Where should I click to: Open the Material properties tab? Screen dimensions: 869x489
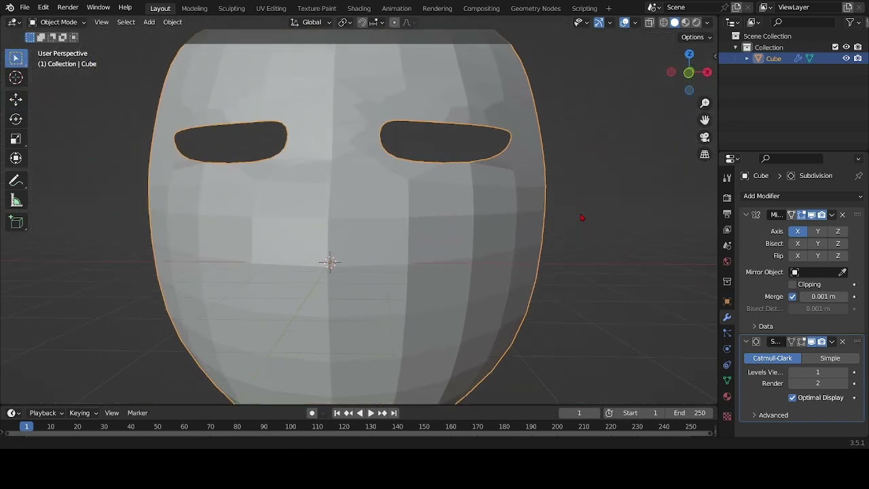tap(727, 397)
